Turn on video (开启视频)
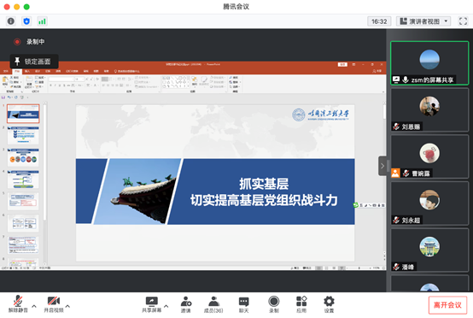Screen dimensions: 473x318 [54, 304]
